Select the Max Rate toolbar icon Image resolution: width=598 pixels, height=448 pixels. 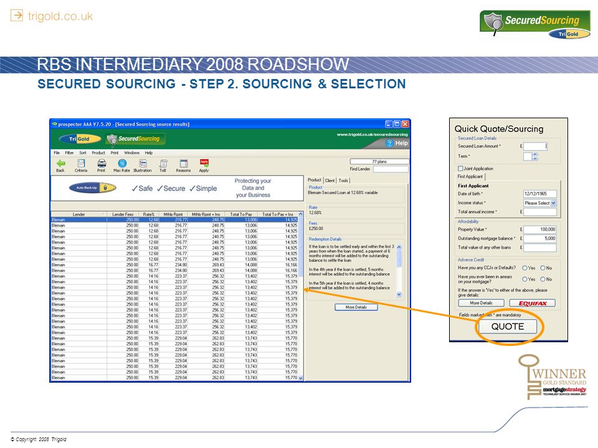pyautogui.click(x=122, y=164)
